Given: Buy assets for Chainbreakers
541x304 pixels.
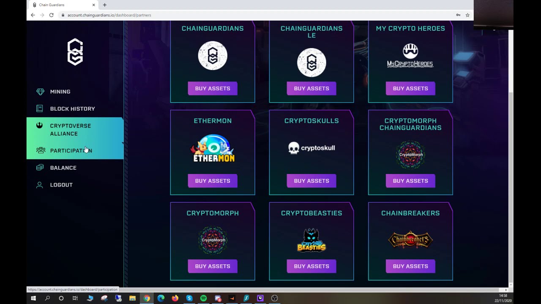Looking at the screenshot, I should 410,266.
